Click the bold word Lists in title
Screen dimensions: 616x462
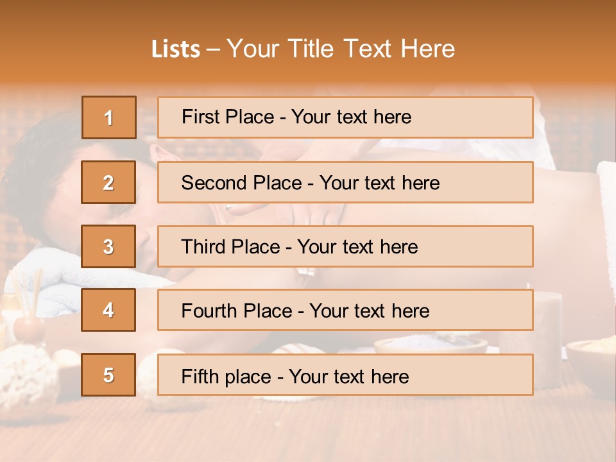176,49
